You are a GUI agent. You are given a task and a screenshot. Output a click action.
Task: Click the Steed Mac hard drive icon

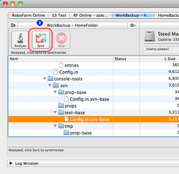150,36
